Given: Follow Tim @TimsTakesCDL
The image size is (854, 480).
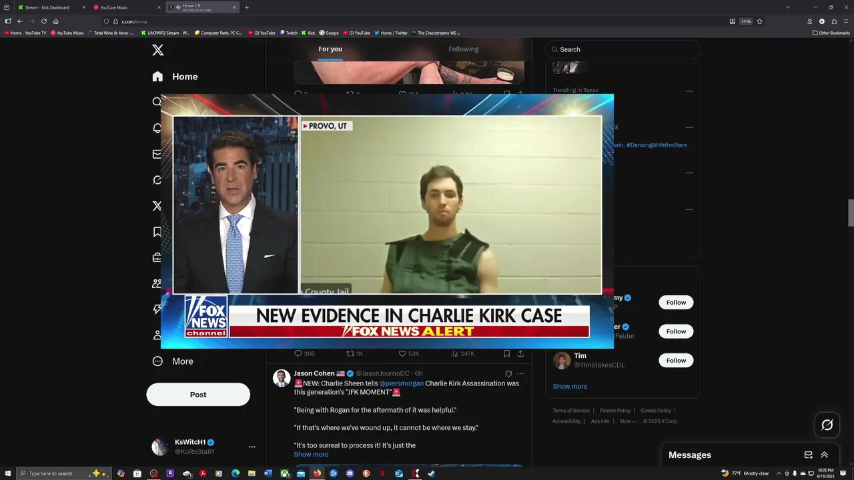Looking at the screenshot, I should [676, 361].
